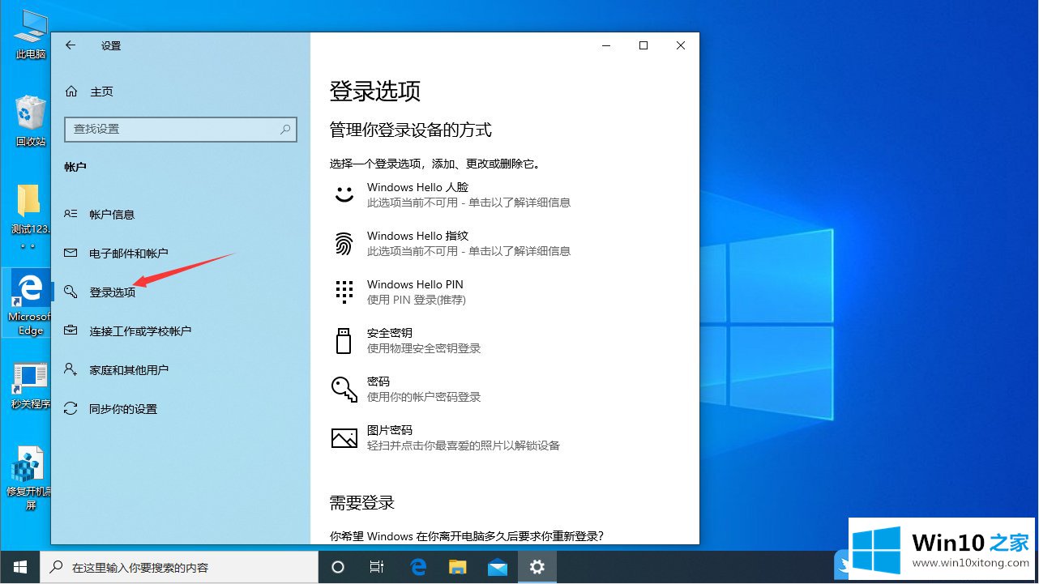The height and width of the screenshot is (584, 1039).
Task: Open File Explorer from the taskbar
Action: coord(458,568)
